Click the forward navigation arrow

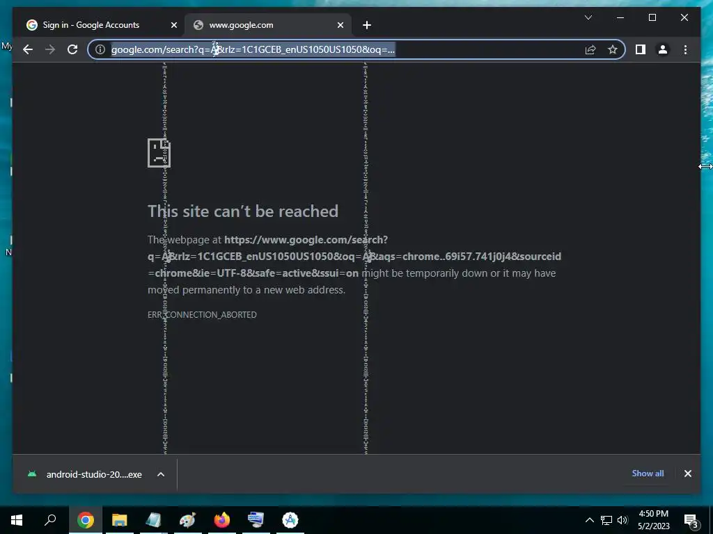coord(50,49)
